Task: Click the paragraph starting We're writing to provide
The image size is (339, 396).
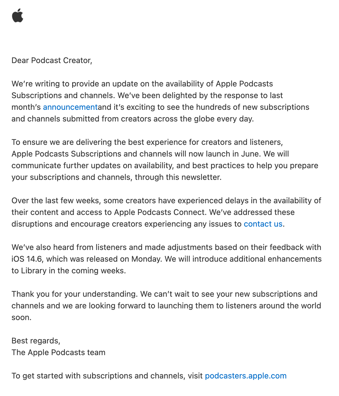Action: pos(142,84)
